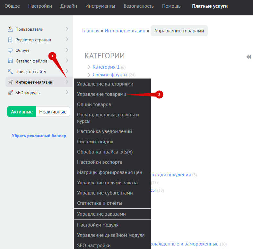Open the Управление заказами menu entry
253x249 pixels.
(101, 214)
